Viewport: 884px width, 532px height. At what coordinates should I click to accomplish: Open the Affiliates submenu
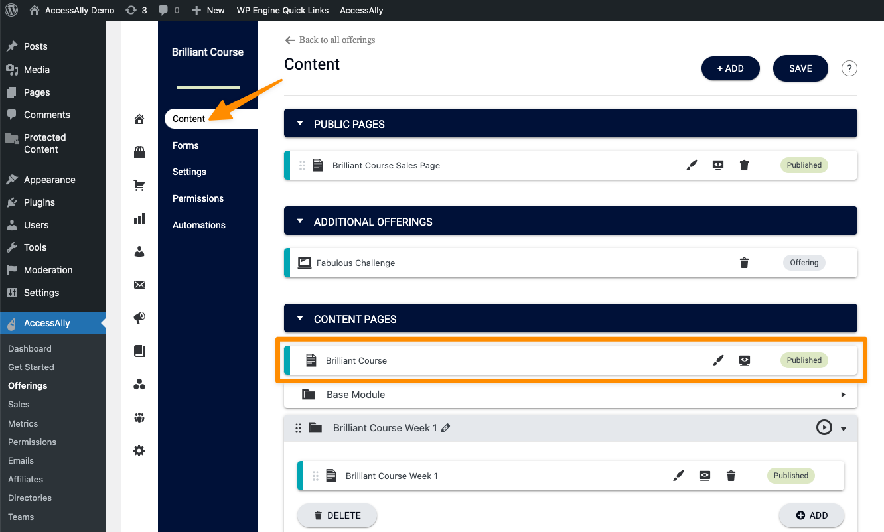click(x=25, y=479)
